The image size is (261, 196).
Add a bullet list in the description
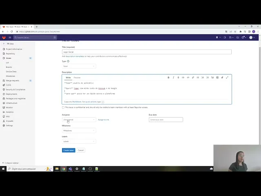[198, 78]
